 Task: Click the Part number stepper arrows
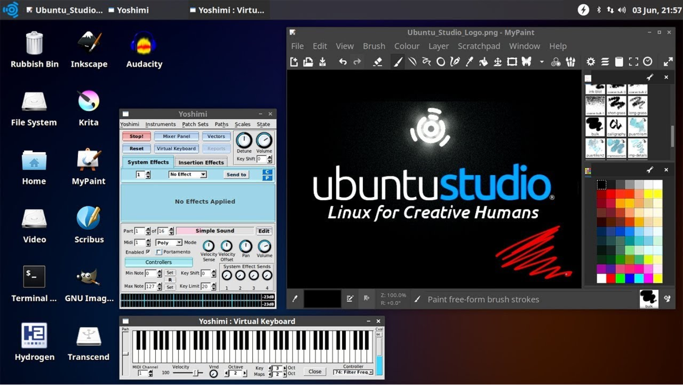[148, 231]
